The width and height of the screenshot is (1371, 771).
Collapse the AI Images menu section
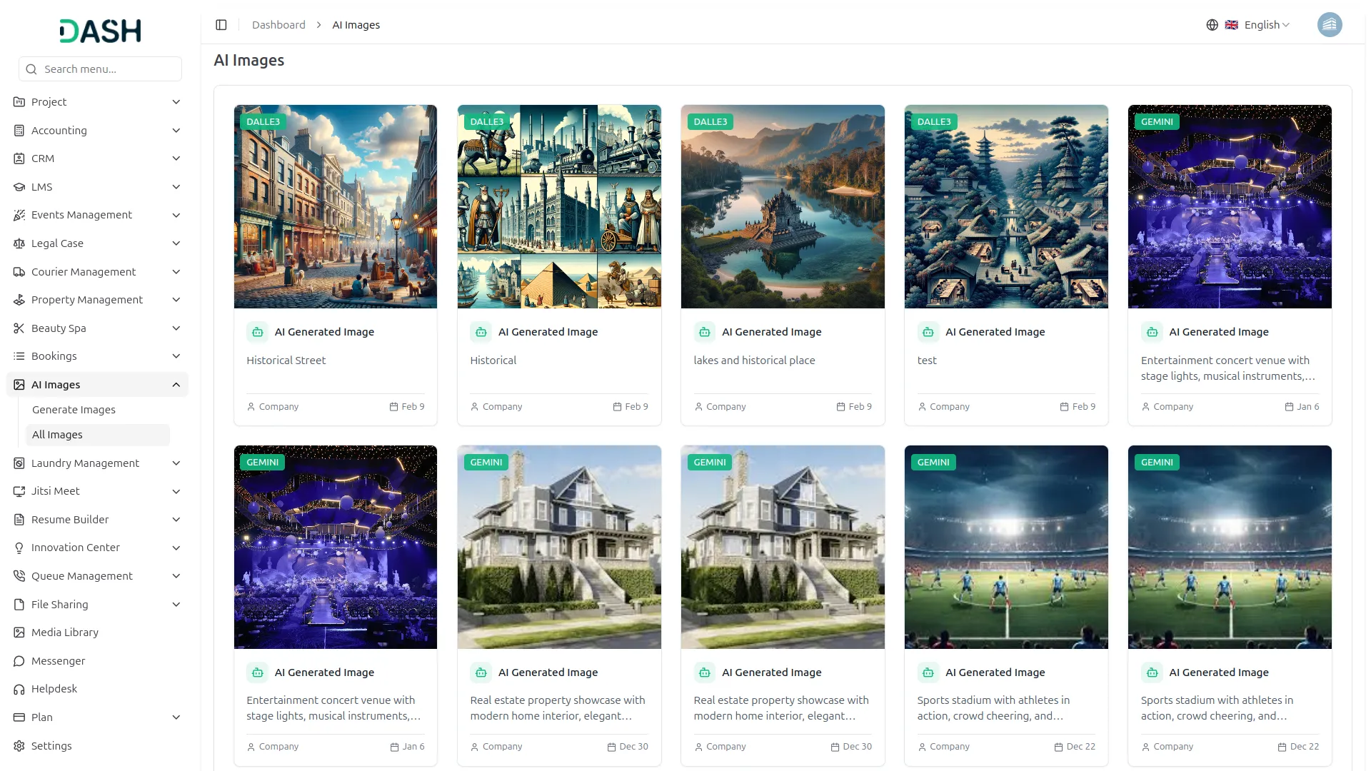pyautogui.click(x=176, y=385)
